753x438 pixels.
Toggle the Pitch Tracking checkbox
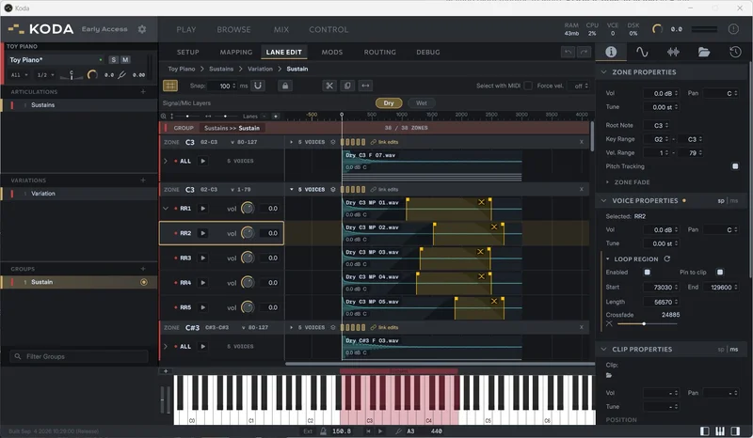coord(735,166)
